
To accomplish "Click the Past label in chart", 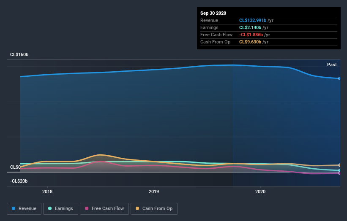I will click(x=332, y=65).
